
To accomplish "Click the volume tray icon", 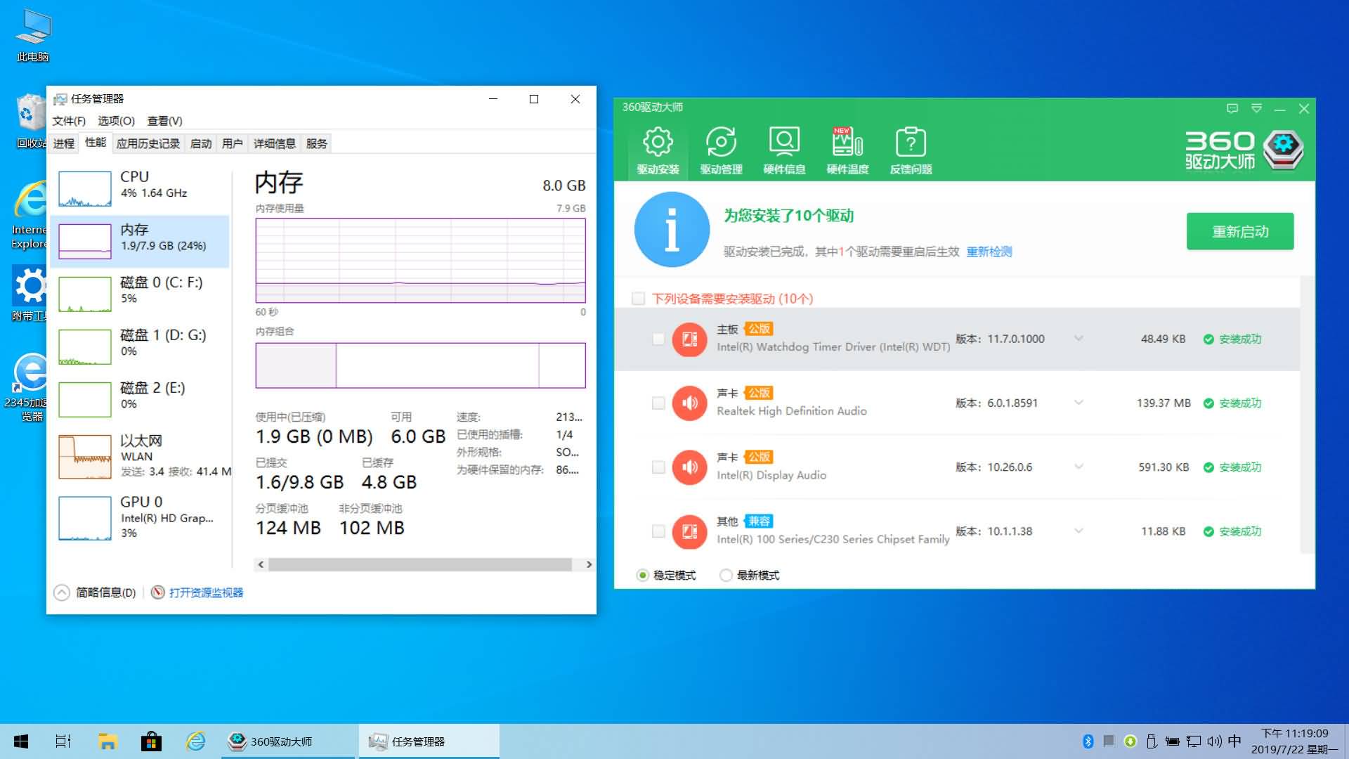I will (x=1214, y=741).
